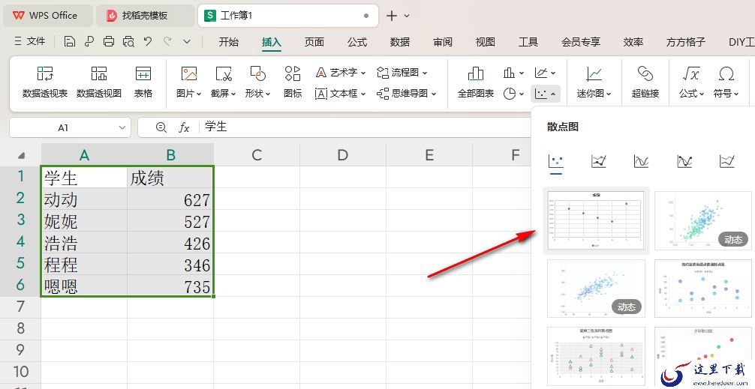Open Shapes (形状) dropdown

pos(258,82)
